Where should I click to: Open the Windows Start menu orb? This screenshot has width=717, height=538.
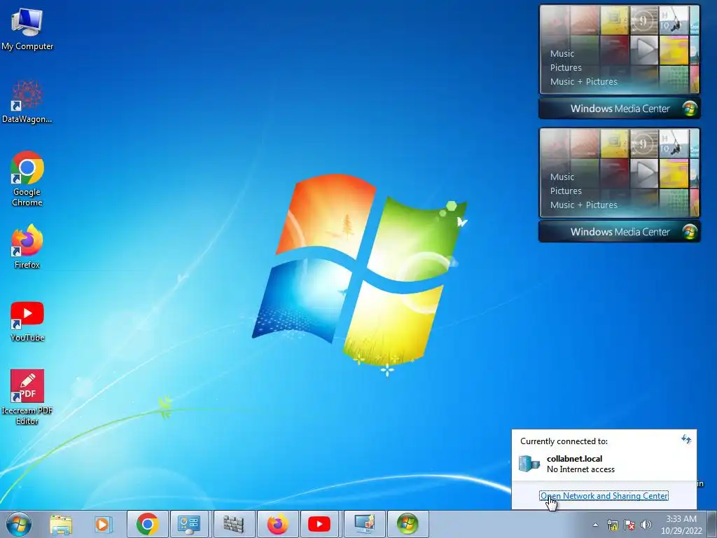19,524
